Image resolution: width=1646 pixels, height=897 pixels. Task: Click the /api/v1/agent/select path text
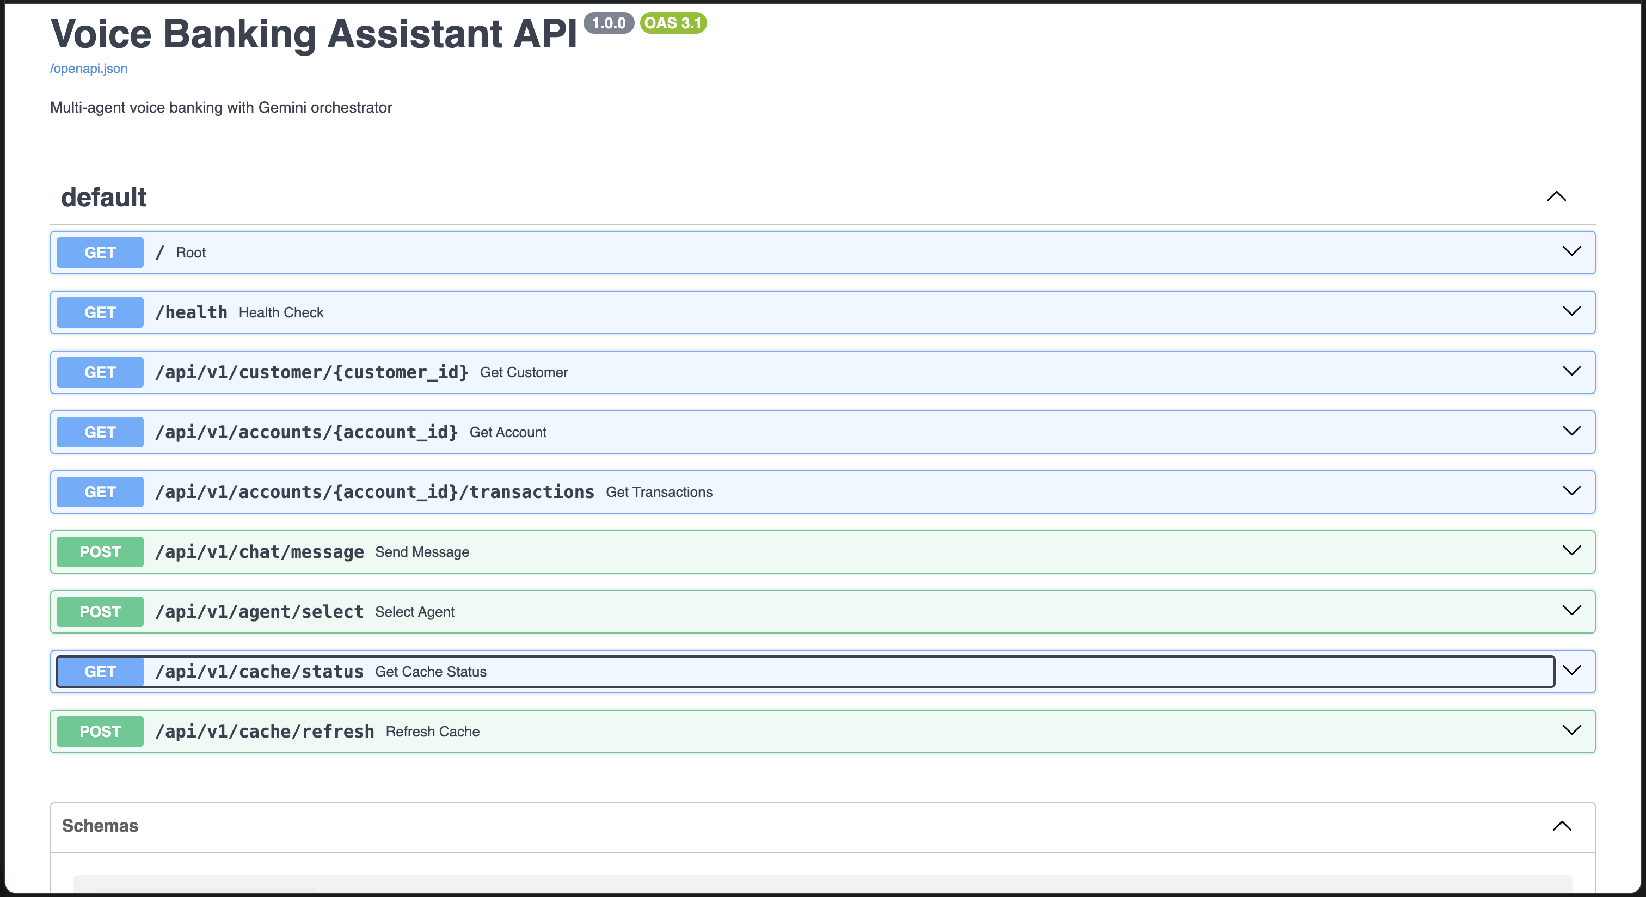[260, 612]
